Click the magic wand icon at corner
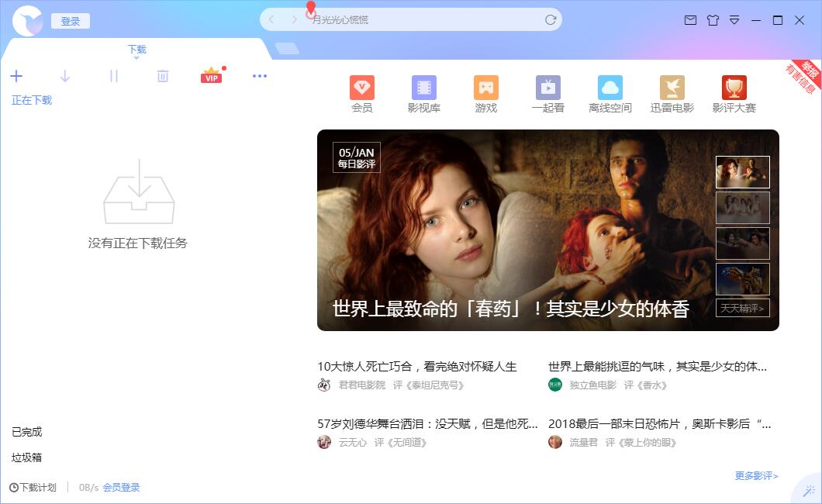The height and width of the screenshot is (504, 822). (810, 490)
